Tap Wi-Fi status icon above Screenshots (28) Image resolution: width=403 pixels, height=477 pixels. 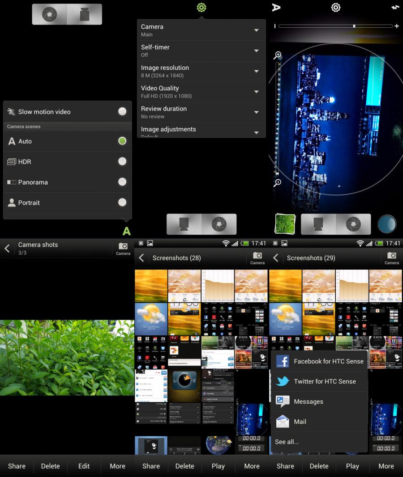click(x=226, y=243)
